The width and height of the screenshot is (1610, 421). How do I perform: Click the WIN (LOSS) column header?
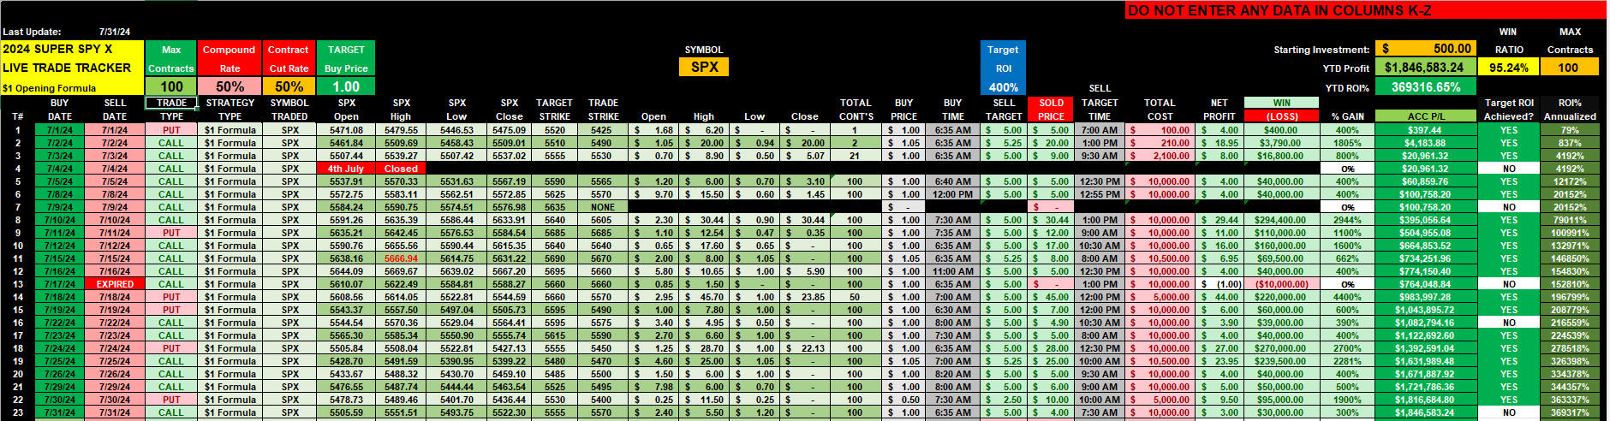[1282, 110]
